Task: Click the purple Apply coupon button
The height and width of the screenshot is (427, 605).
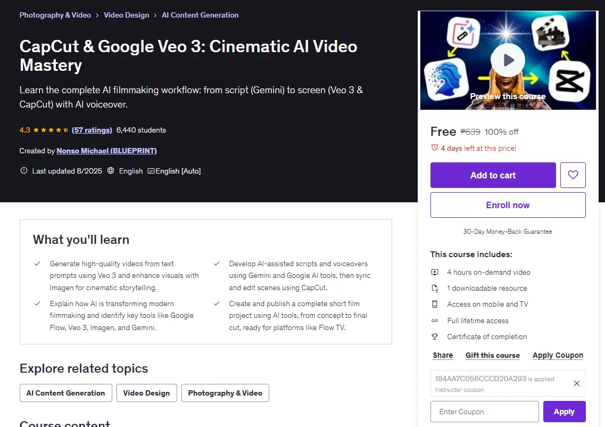Action: (x=564, y=412)
